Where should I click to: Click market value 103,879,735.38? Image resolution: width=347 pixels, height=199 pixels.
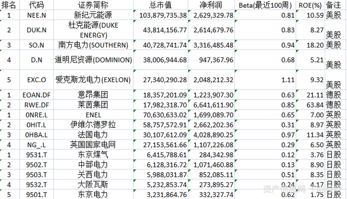point(161,15)
